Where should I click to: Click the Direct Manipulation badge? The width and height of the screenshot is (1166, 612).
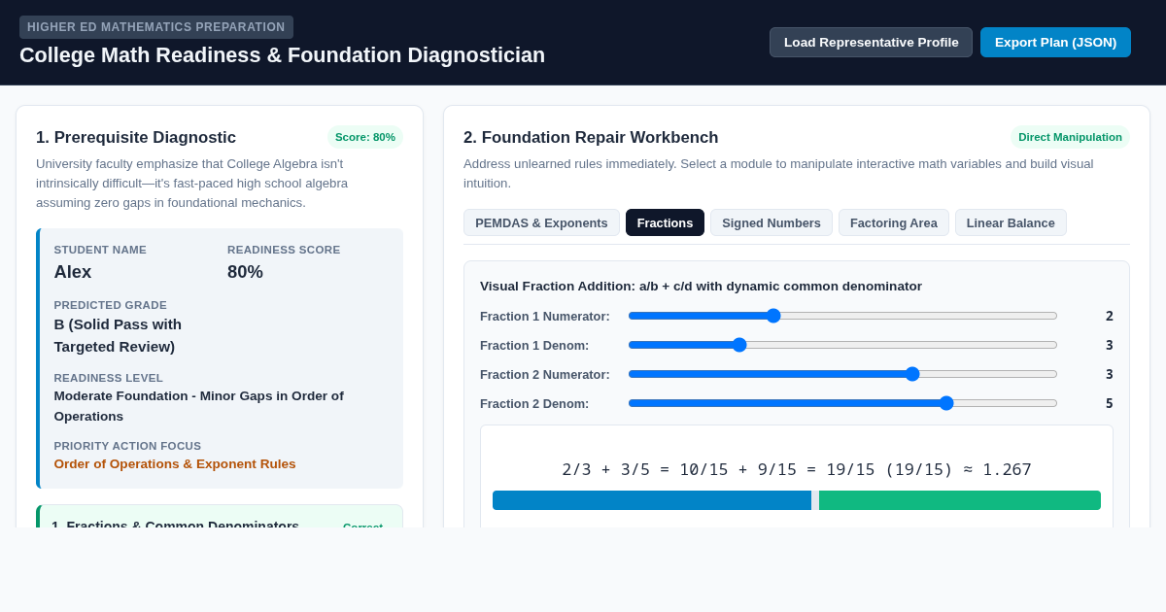(1070, 137)
